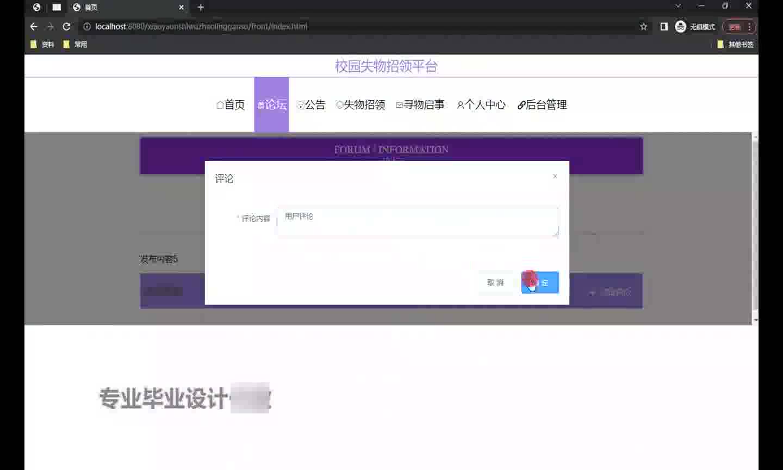
Task: Open the browser side panel
Action: point(664,27)
